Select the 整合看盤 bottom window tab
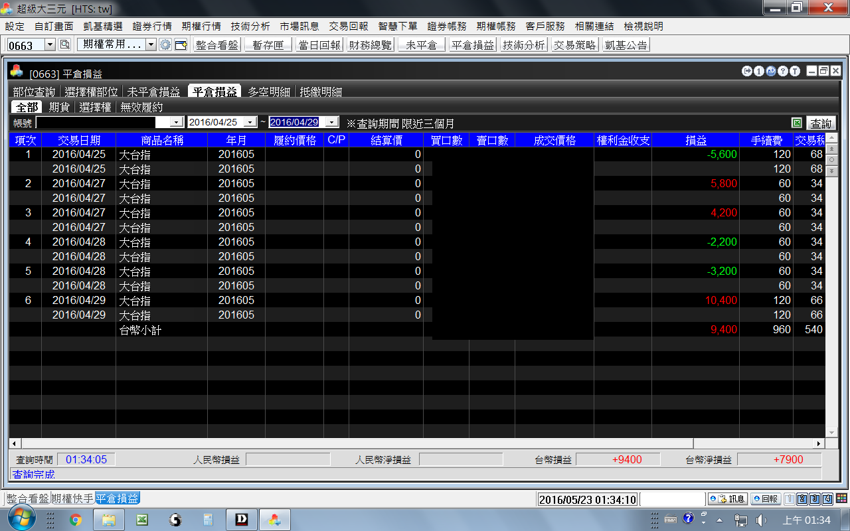This screenshot has width=850, height=531. point(28,498)
